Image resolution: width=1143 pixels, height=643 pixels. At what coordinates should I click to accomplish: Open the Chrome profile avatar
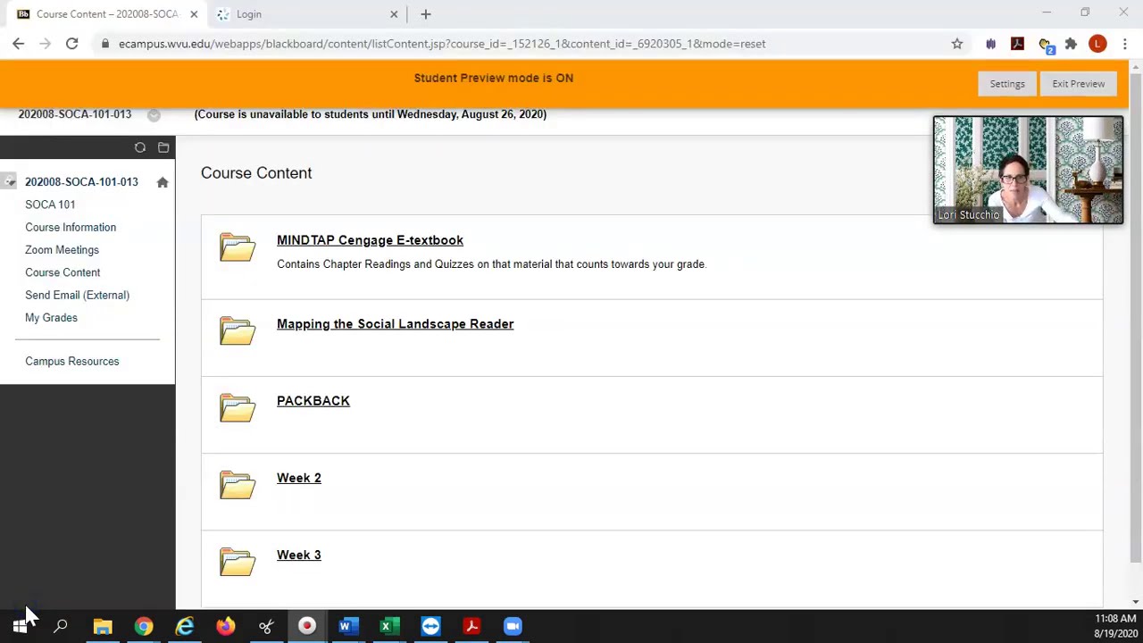click(x=1097, y=44)
